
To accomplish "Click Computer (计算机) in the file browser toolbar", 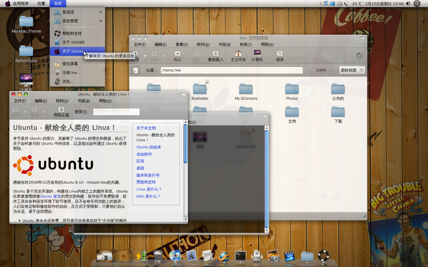I will coord(257,56).
